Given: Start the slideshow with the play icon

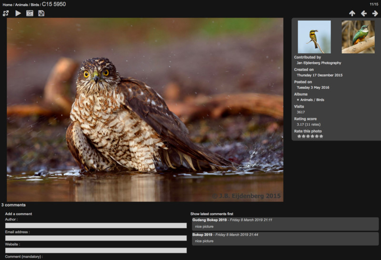Looking at the screenshot, I should tap(18, 13).
